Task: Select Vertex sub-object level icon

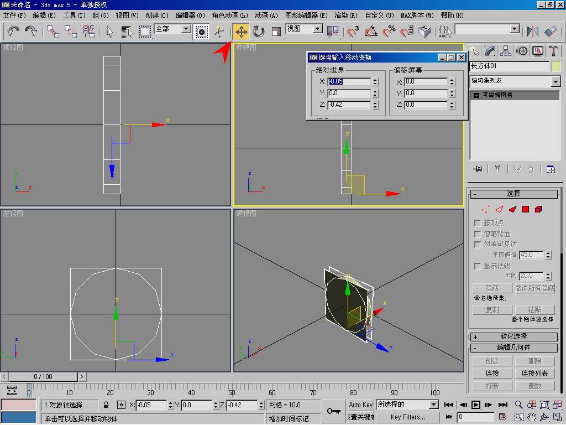Action: [x=486, y=209]
